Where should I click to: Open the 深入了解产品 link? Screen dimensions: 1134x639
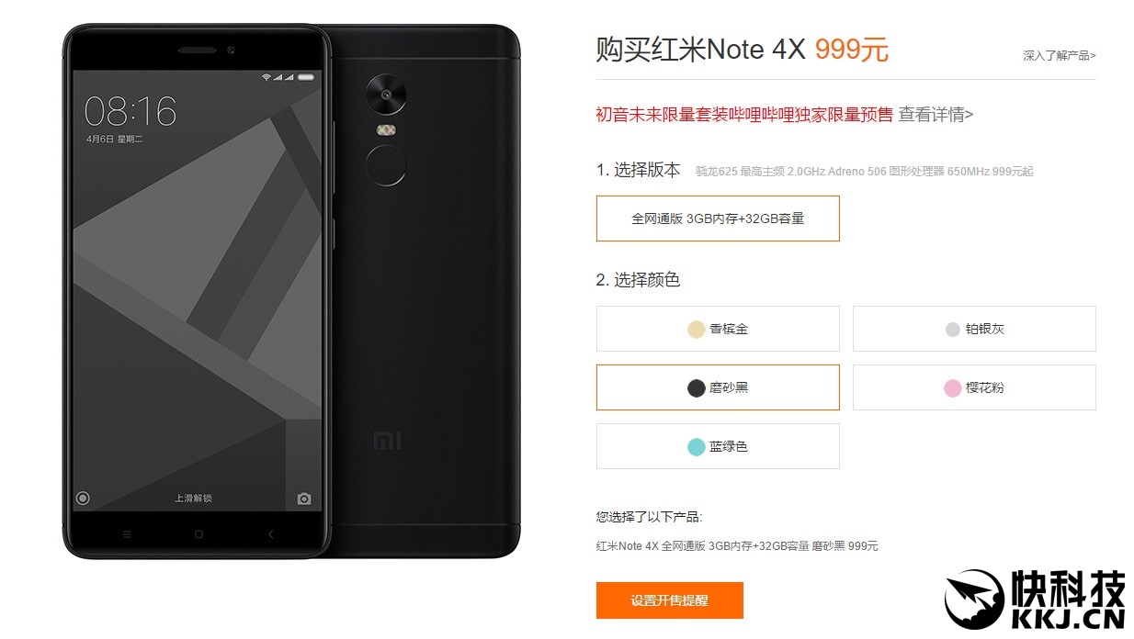(1060, 56)
